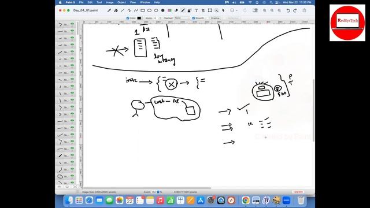370x208 pixels.
Task: Redo the last undone stroke
Action: (x=295, y=10)
